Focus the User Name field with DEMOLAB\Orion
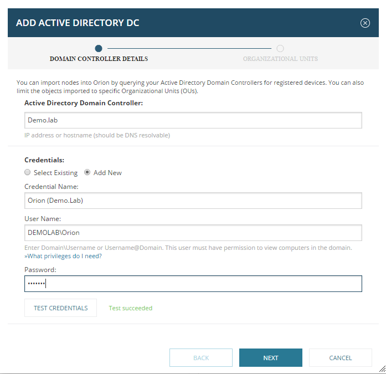The height and width of the screenshot is (374, 386). coord(193,233)
